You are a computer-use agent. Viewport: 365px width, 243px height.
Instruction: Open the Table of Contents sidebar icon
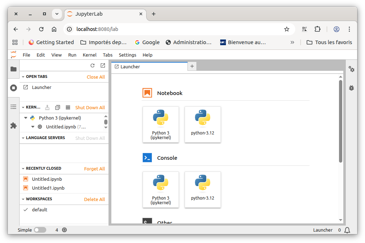14,107
